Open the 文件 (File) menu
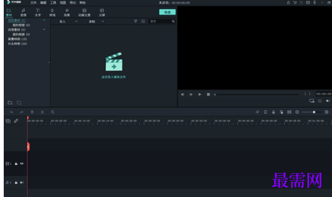Viewport: 332px width, 197px height. (33, 3)
